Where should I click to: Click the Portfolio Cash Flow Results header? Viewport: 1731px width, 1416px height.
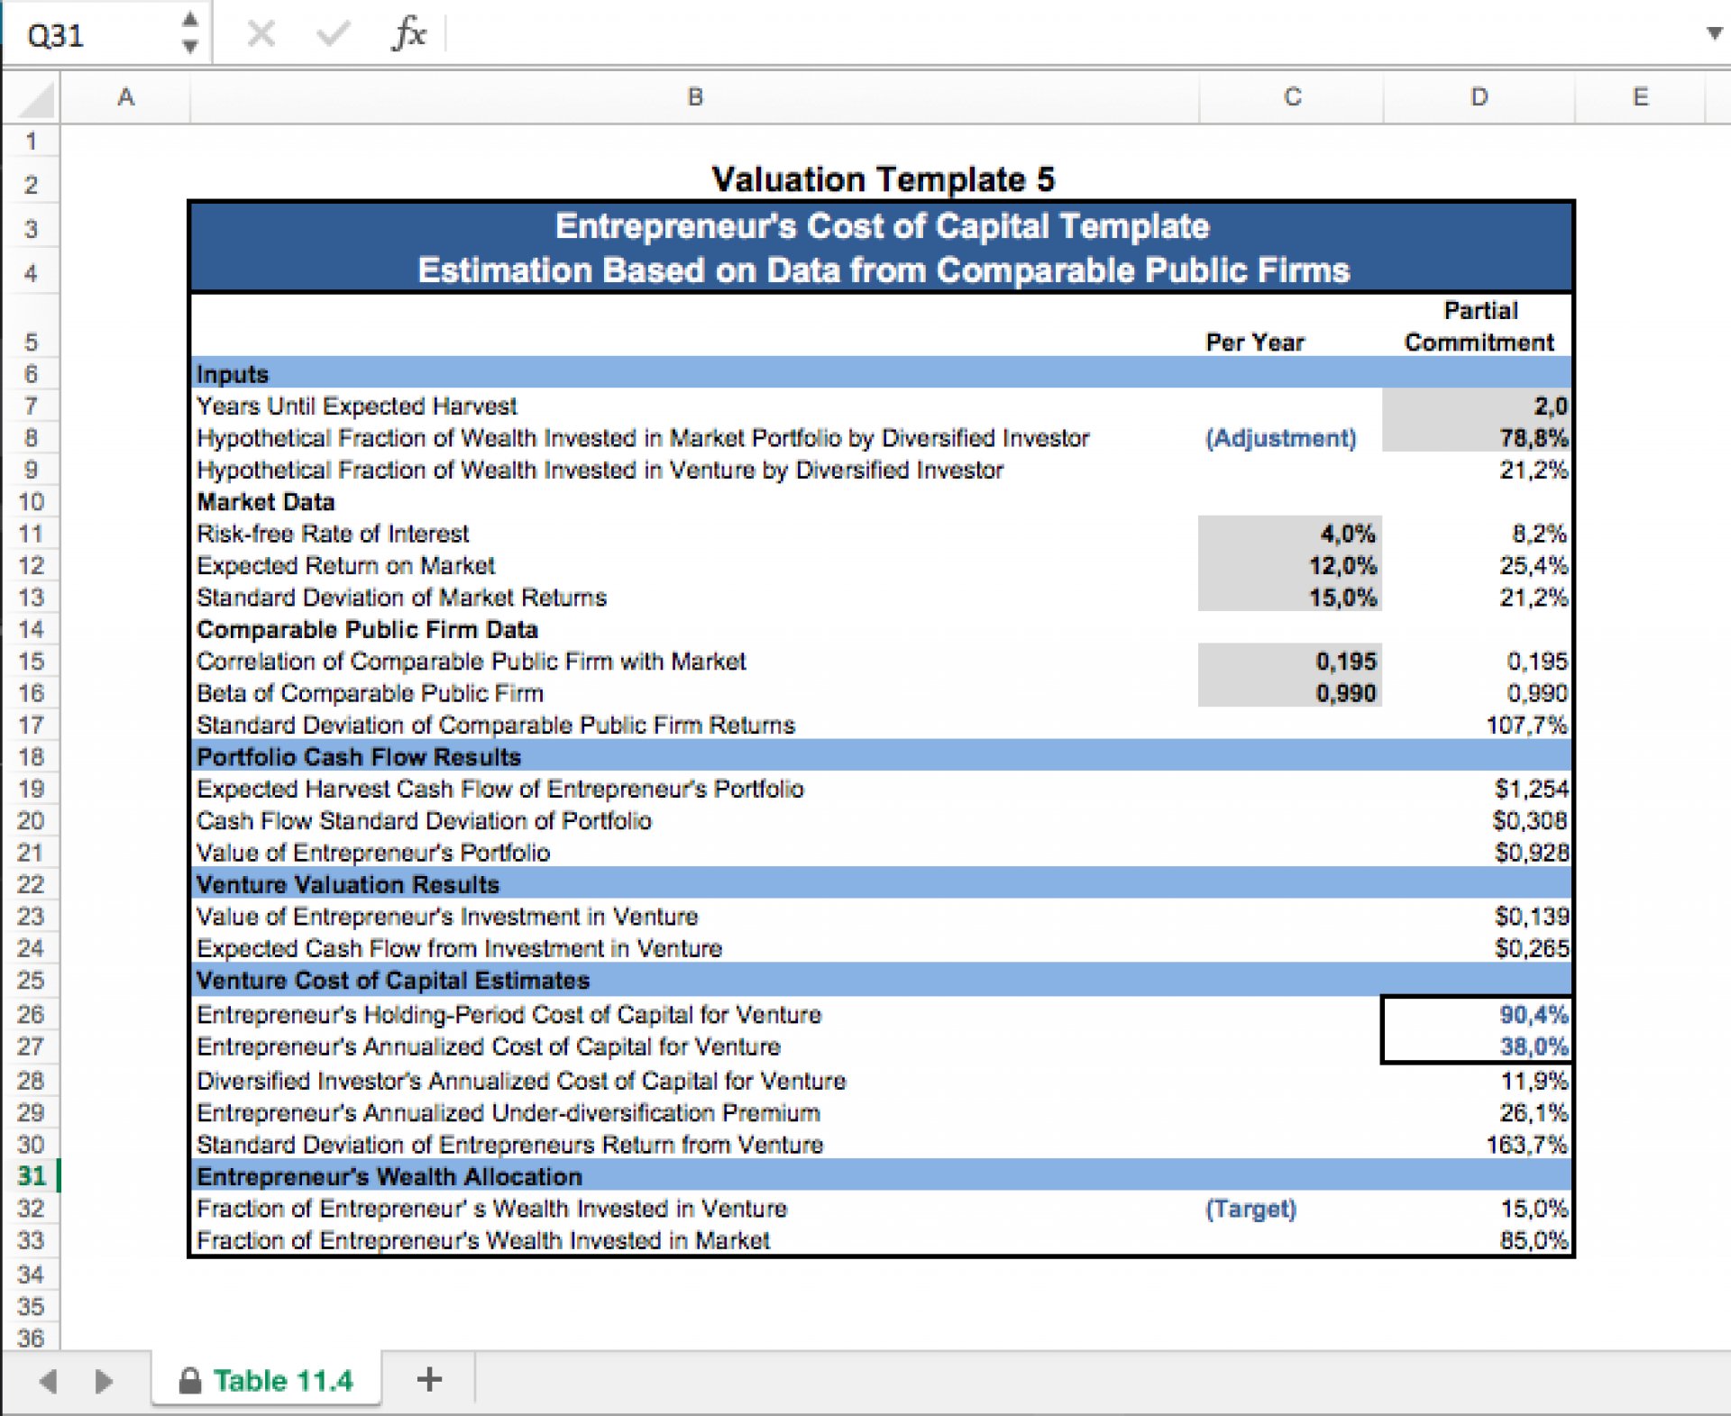(881, 756)
